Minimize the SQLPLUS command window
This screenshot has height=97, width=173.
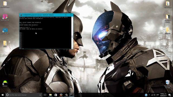click(x=61, y=15)
